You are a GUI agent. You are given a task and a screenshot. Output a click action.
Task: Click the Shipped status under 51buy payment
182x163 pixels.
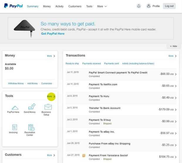107,124
